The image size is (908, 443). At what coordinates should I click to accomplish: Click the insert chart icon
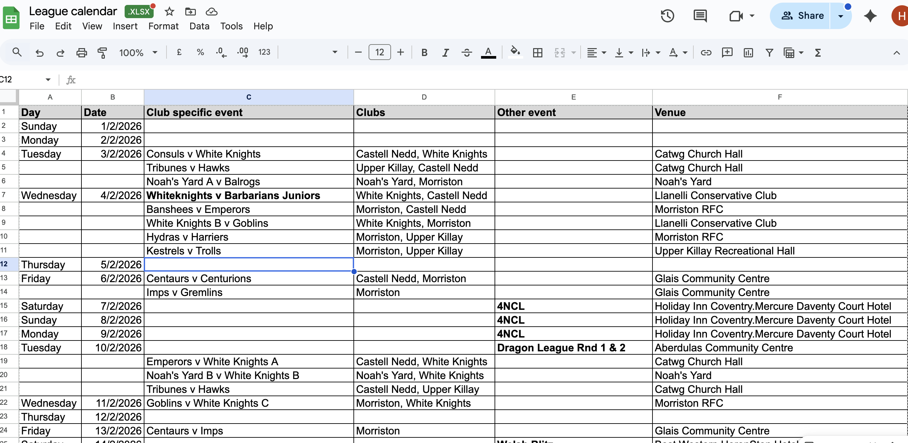click(x=748, y=53)
